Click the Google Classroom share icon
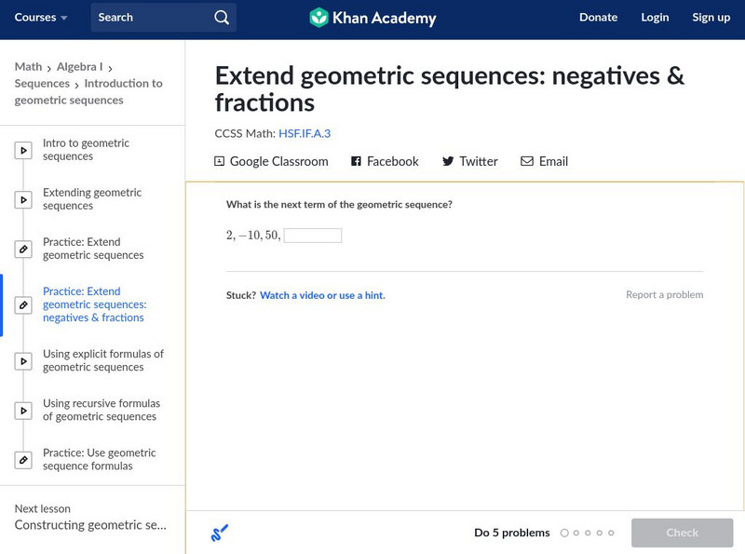The image size is (745, 554). (220, 161)
